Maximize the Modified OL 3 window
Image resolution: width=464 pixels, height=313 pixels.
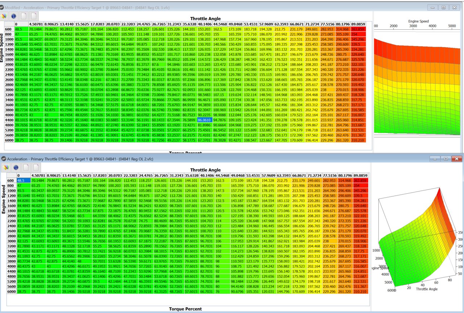point(443,7)
